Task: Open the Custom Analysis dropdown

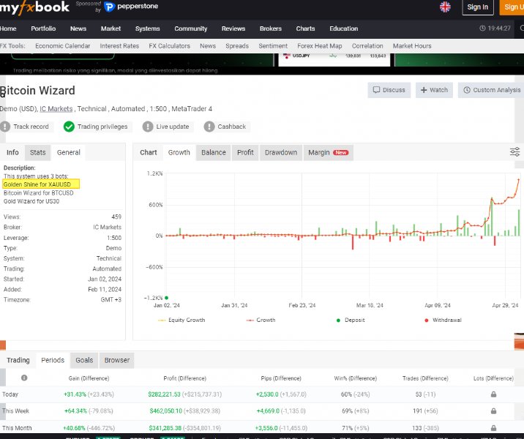Action: pos(490,90)
